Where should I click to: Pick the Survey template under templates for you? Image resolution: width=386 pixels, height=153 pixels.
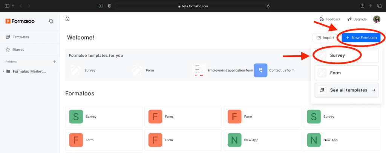(83, 70)
